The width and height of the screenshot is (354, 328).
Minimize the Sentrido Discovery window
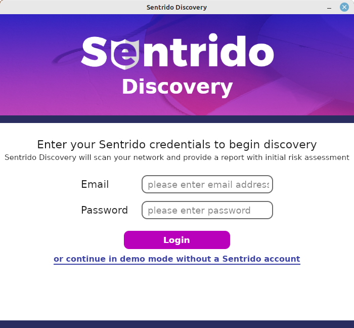point(329,8)
